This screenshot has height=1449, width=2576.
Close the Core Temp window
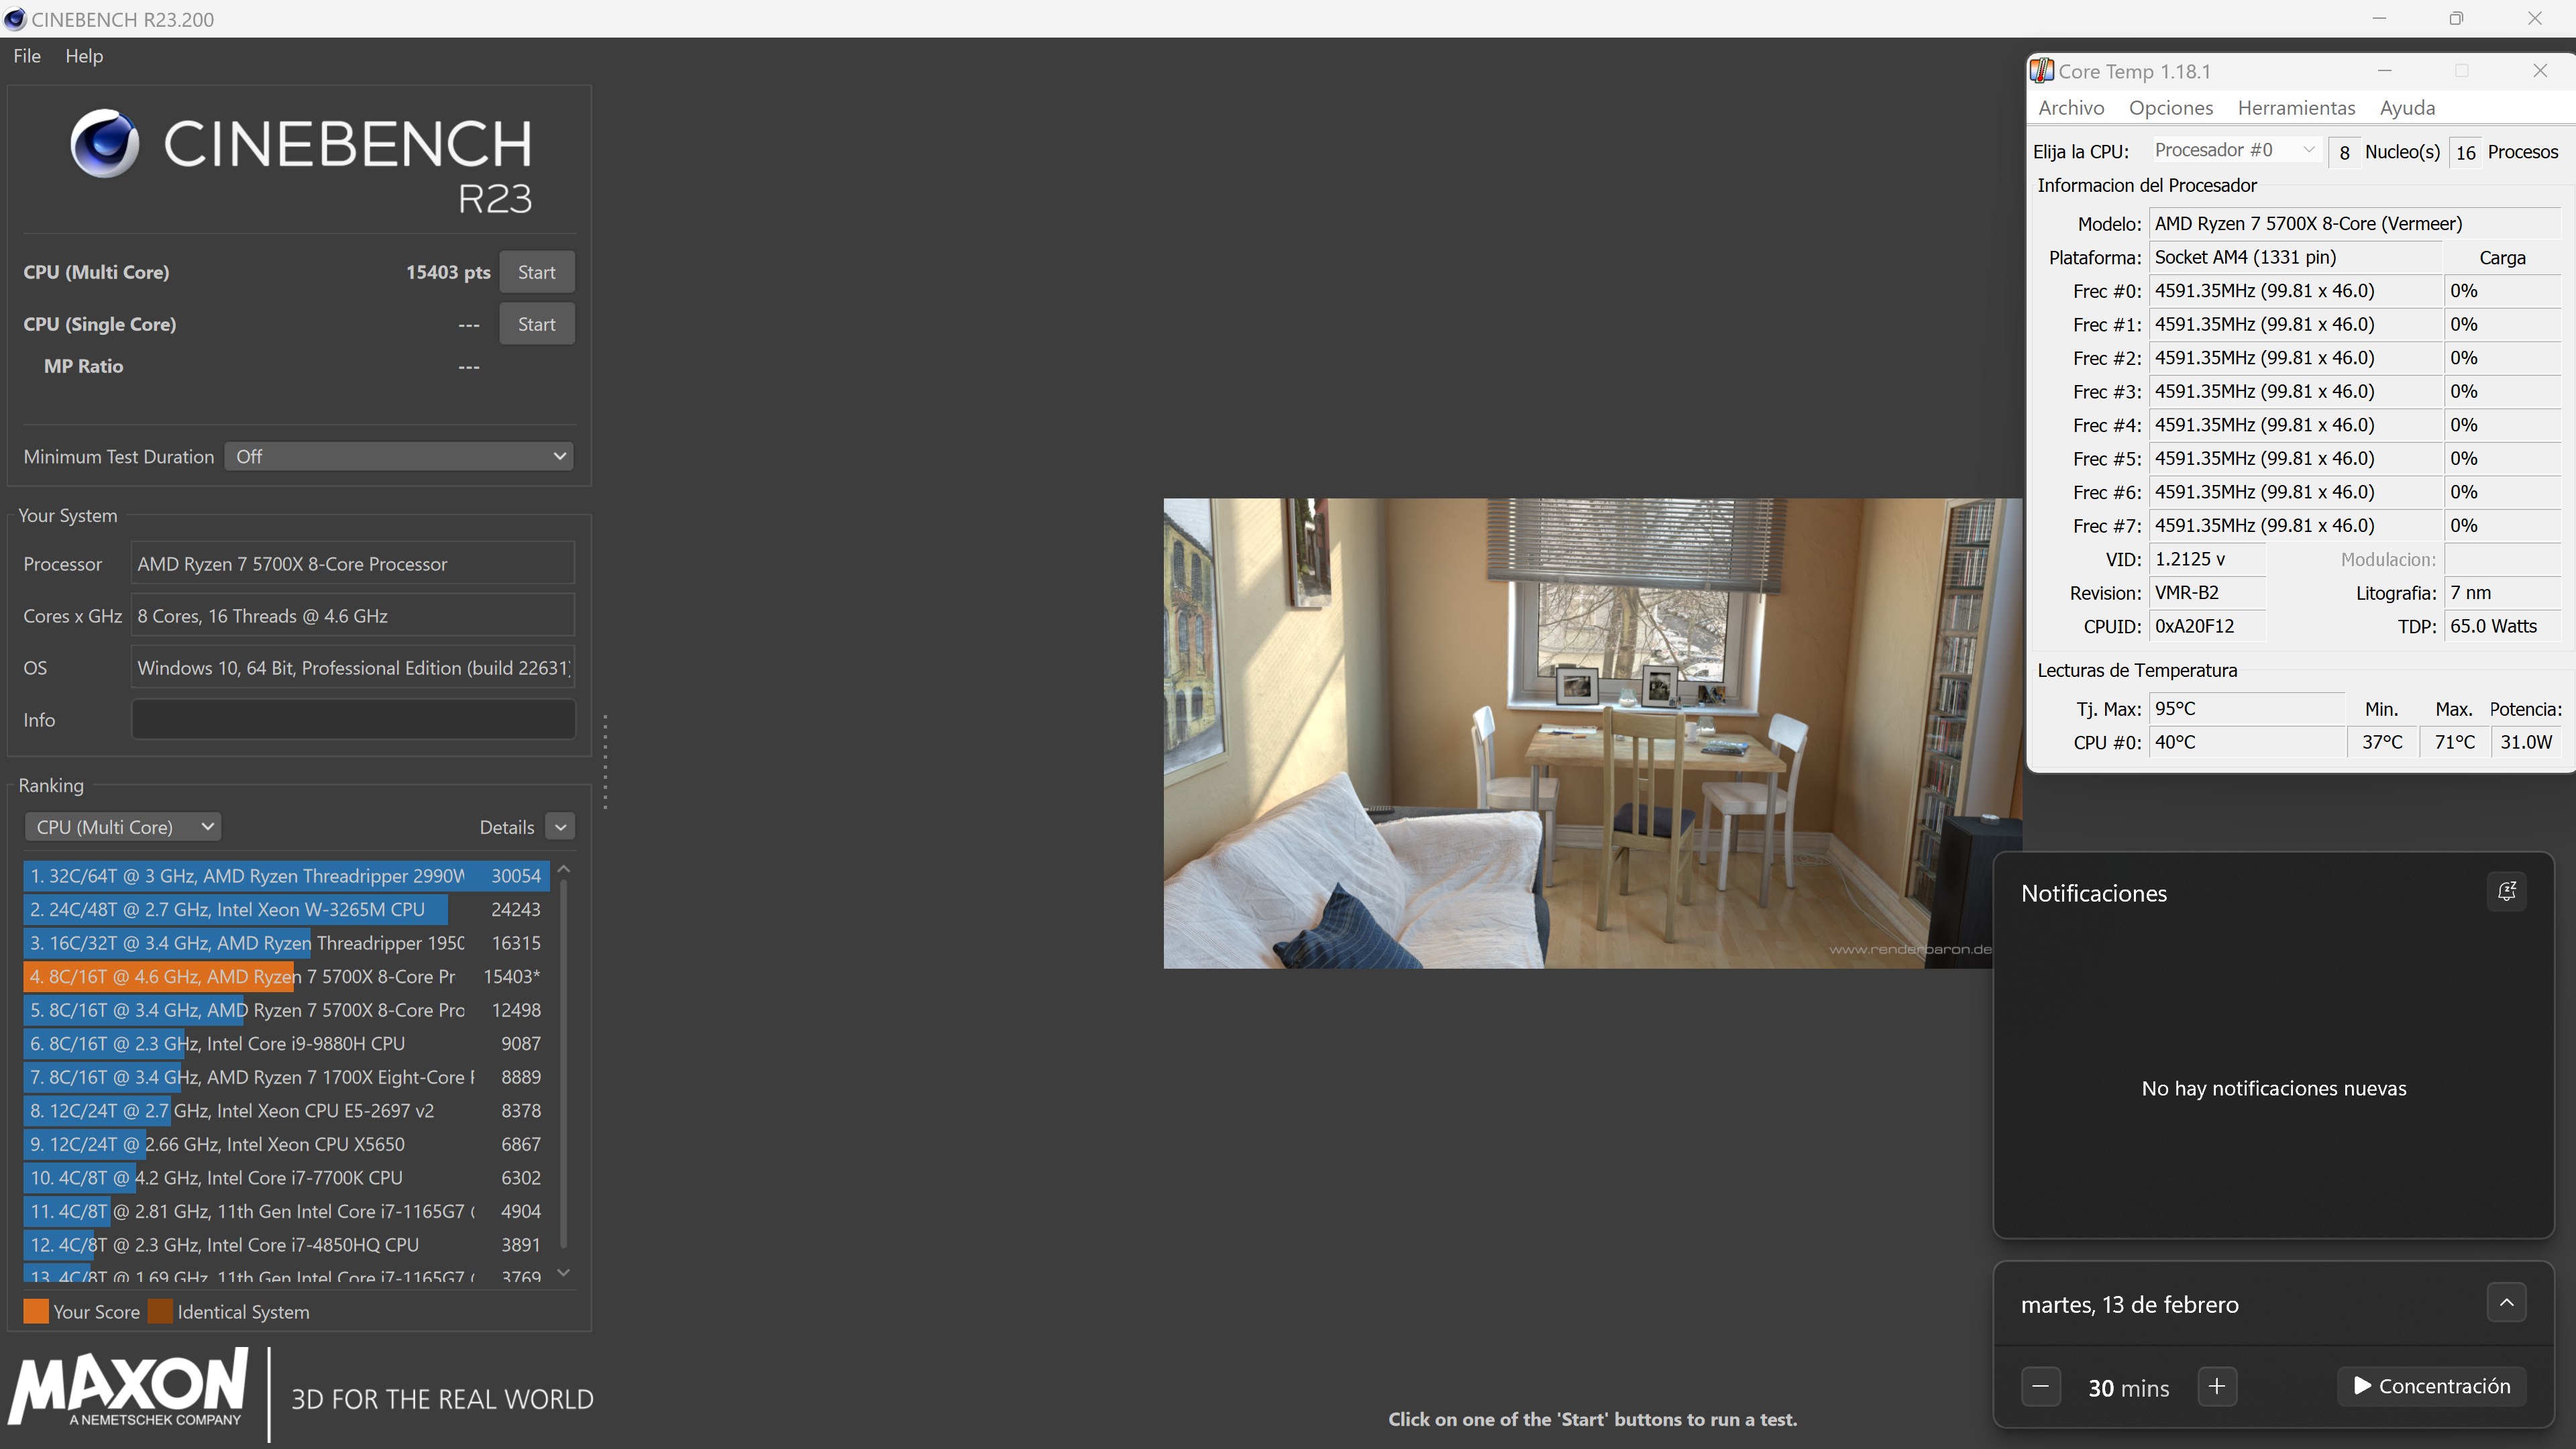click(x=2540, y=71)
